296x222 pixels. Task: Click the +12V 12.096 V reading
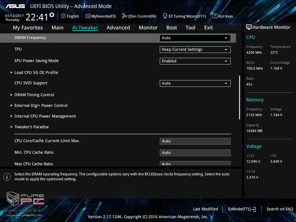[253, 162]
